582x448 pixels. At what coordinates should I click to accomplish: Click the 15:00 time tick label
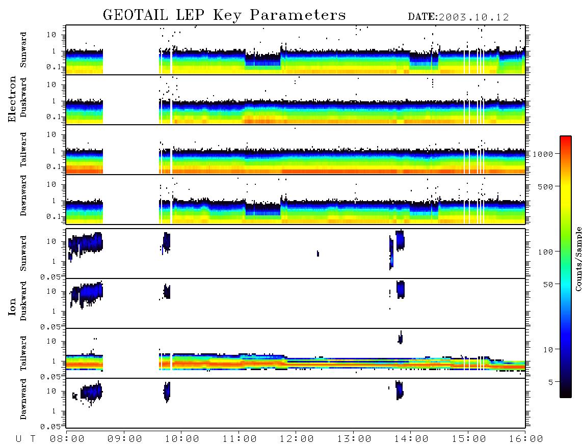tap(469, 439)
